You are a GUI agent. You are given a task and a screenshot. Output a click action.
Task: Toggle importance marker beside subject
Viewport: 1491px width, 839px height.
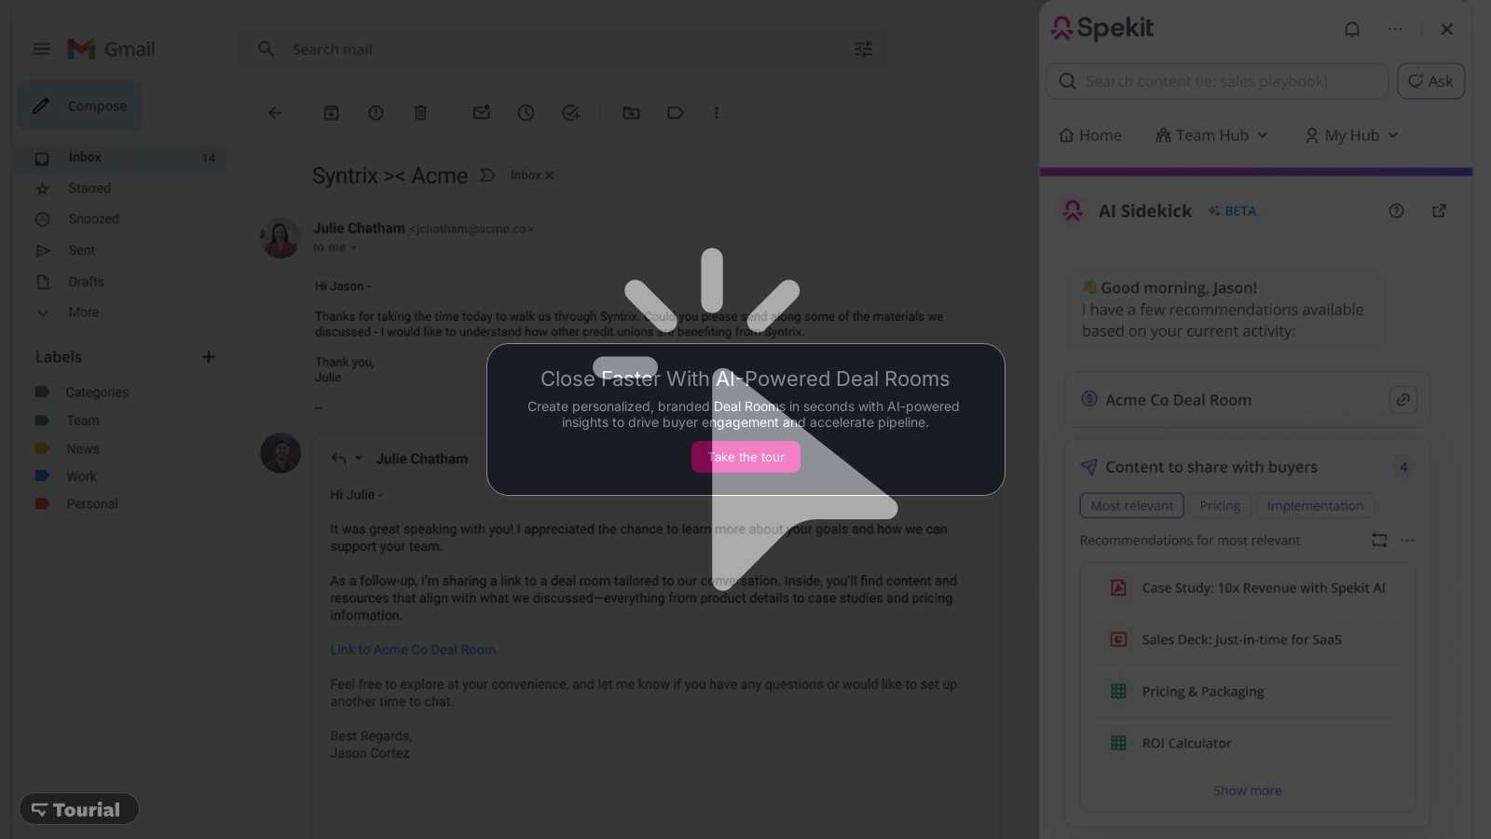pyautogui.click(x=486, y=175)
